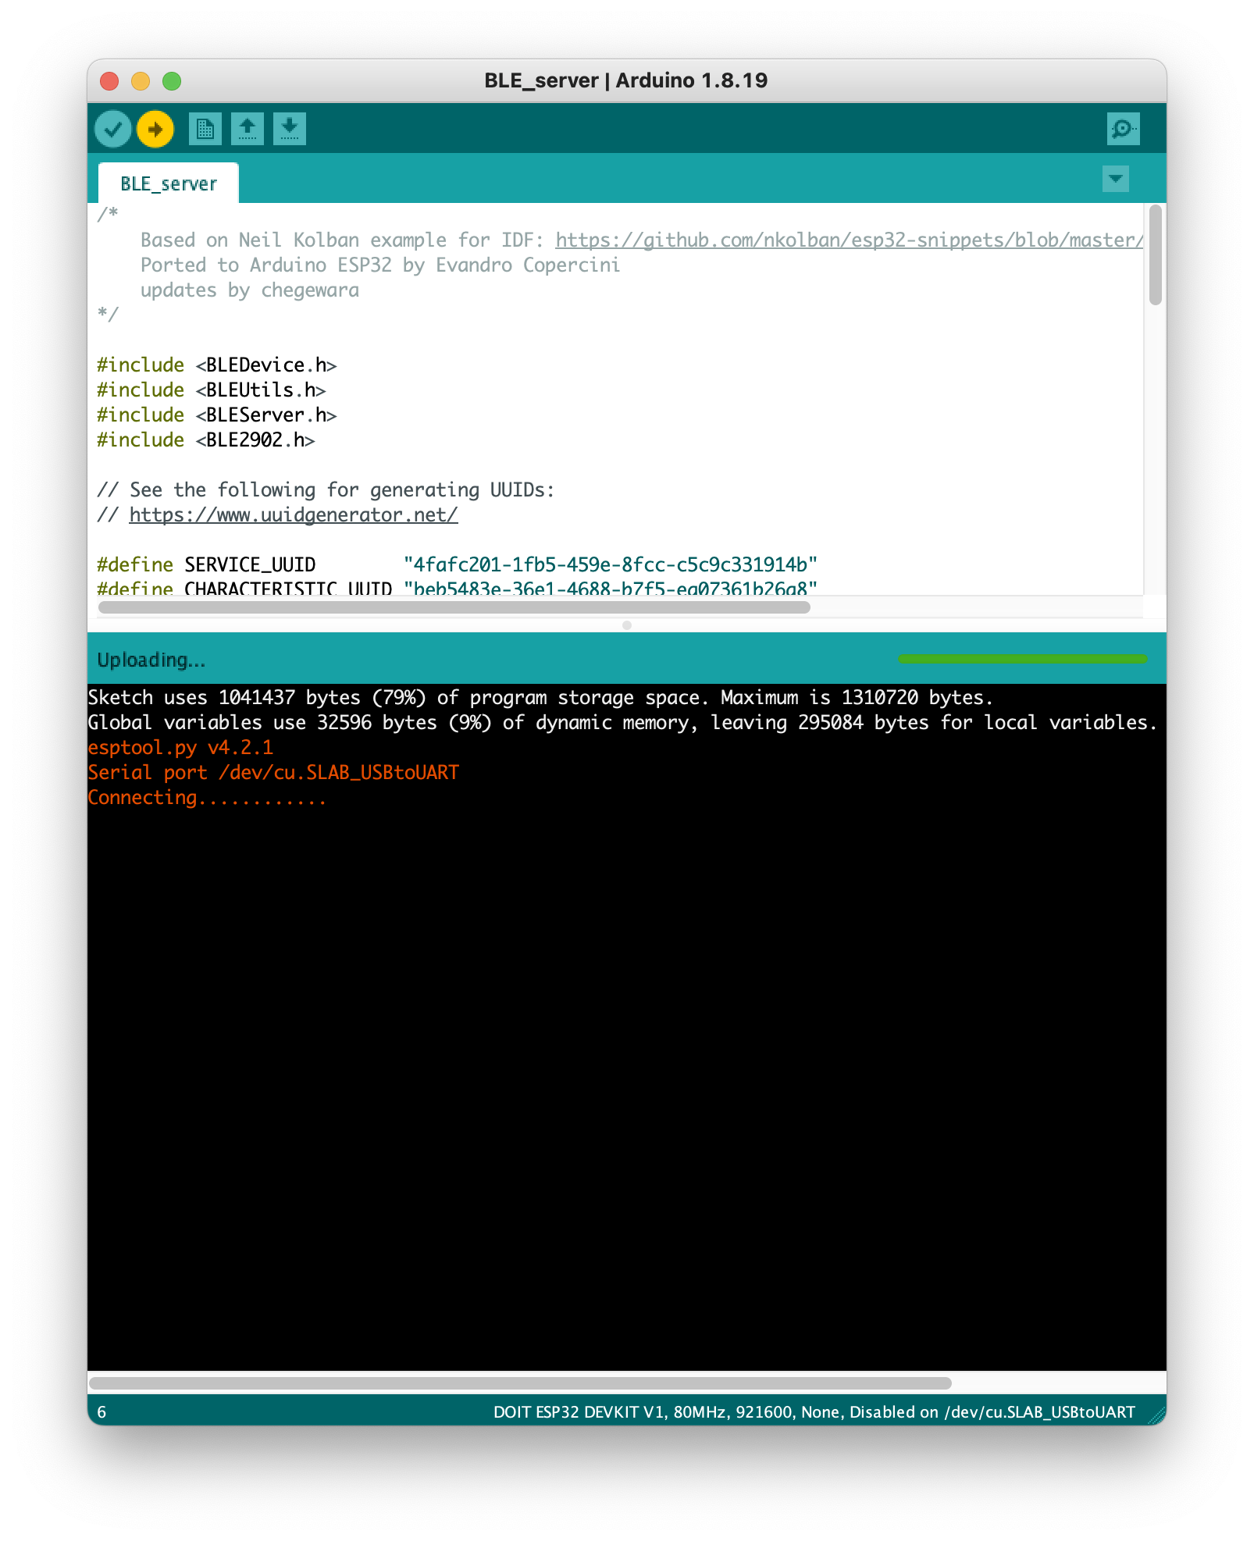Open the tab options dropdown arrow
Screen dimensions: 1254x1541
click(x=1116, y=179)
